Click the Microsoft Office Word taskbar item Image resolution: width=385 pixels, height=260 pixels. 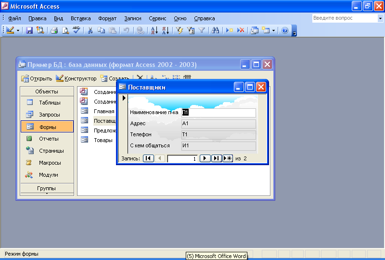pyautogui.click(x=216, y=256)
